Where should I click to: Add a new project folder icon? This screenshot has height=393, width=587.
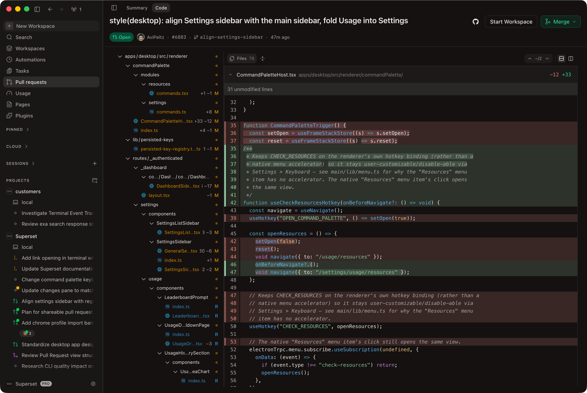click(95, 180)
